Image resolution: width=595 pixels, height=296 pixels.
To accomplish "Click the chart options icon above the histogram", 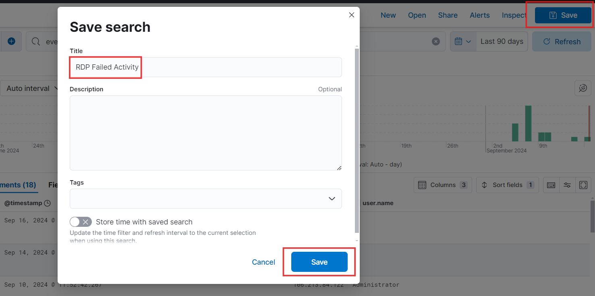I will [583, 88].
